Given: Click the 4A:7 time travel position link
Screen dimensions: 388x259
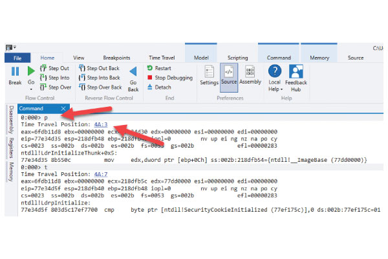Looking at the screenshot, I should pyautogui.click(x=101, y=175).
